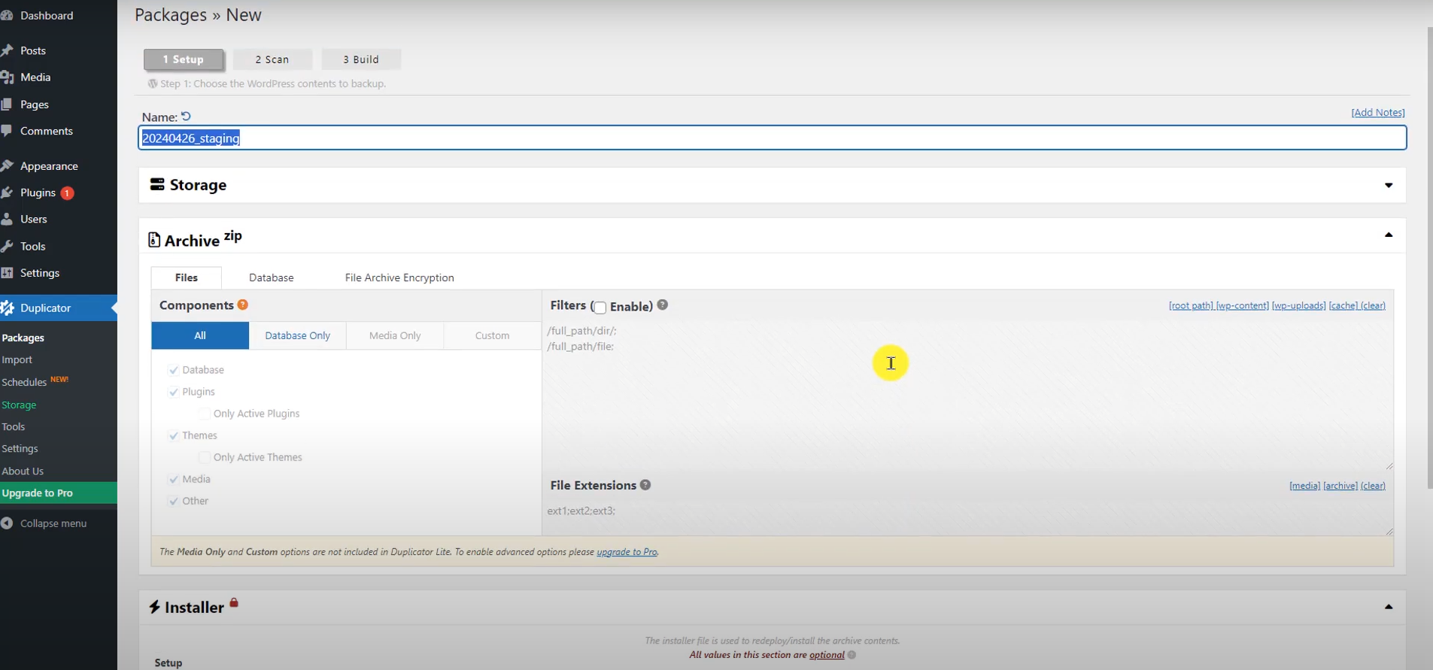1433x670 pixels.
Task: Collapse the Archive section arrow
Action: (1388, 235)
